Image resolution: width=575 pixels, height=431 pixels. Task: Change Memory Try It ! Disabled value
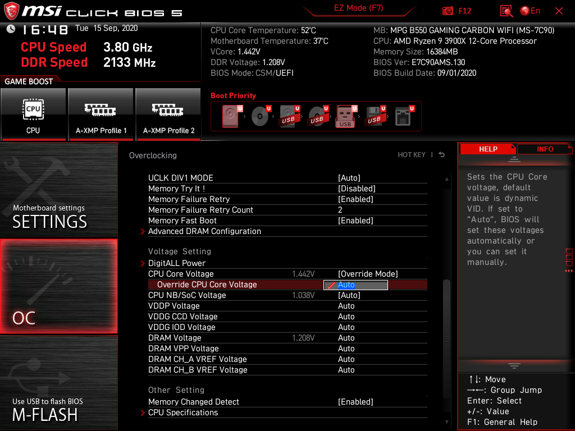tap(357, 189)
